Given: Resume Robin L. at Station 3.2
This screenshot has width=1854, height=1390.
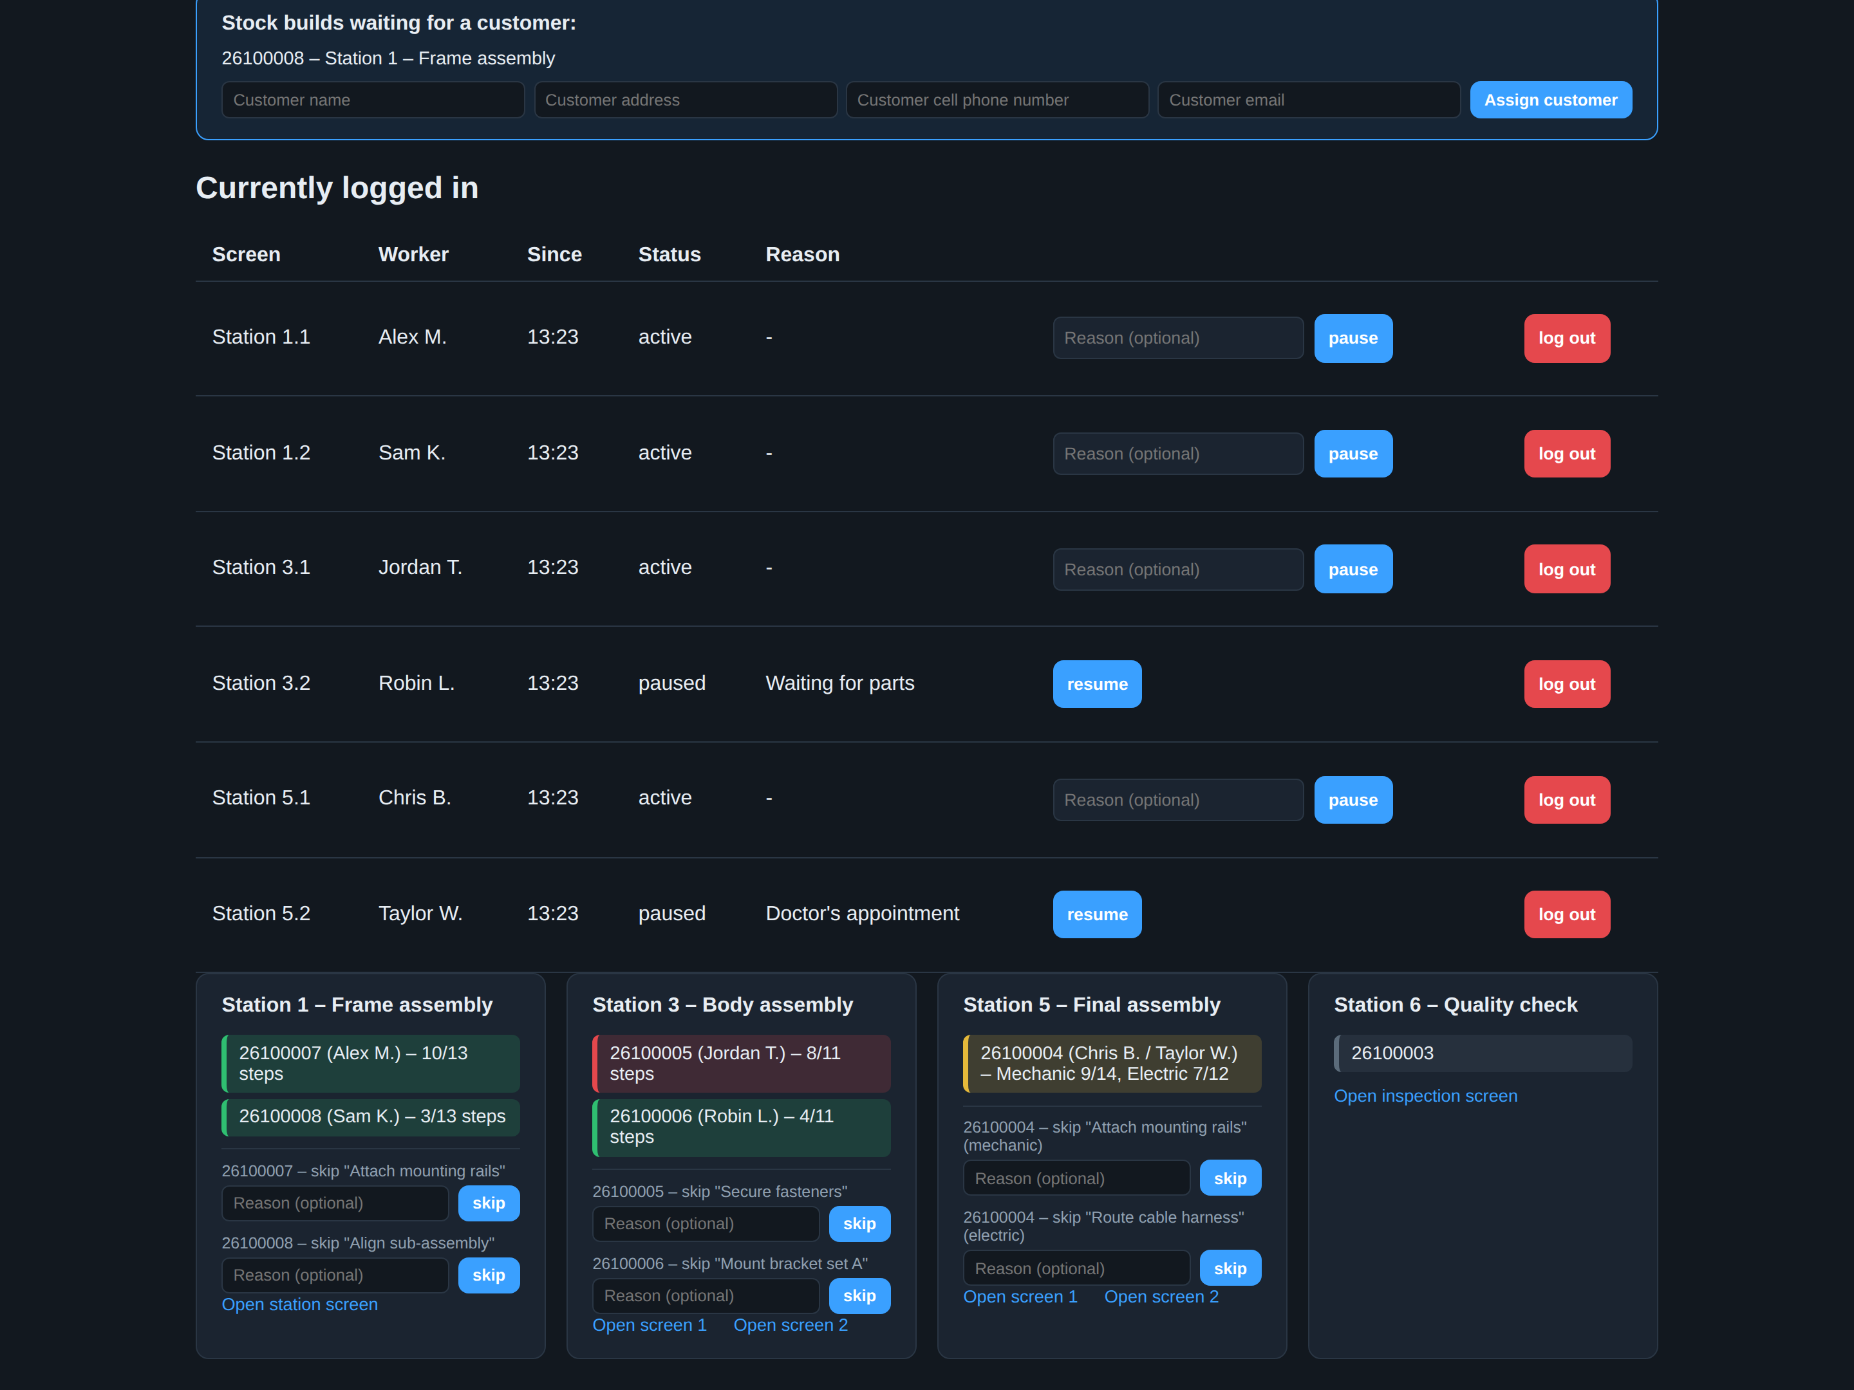Looking at the screenshot, I should tap(1097, 685).
